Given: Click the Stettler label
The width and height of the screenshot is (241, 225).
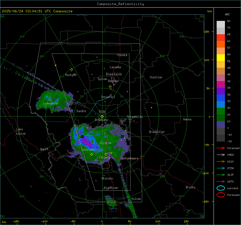Looking at the screenshot, I should pyautogui.click(x=156, y=77).
